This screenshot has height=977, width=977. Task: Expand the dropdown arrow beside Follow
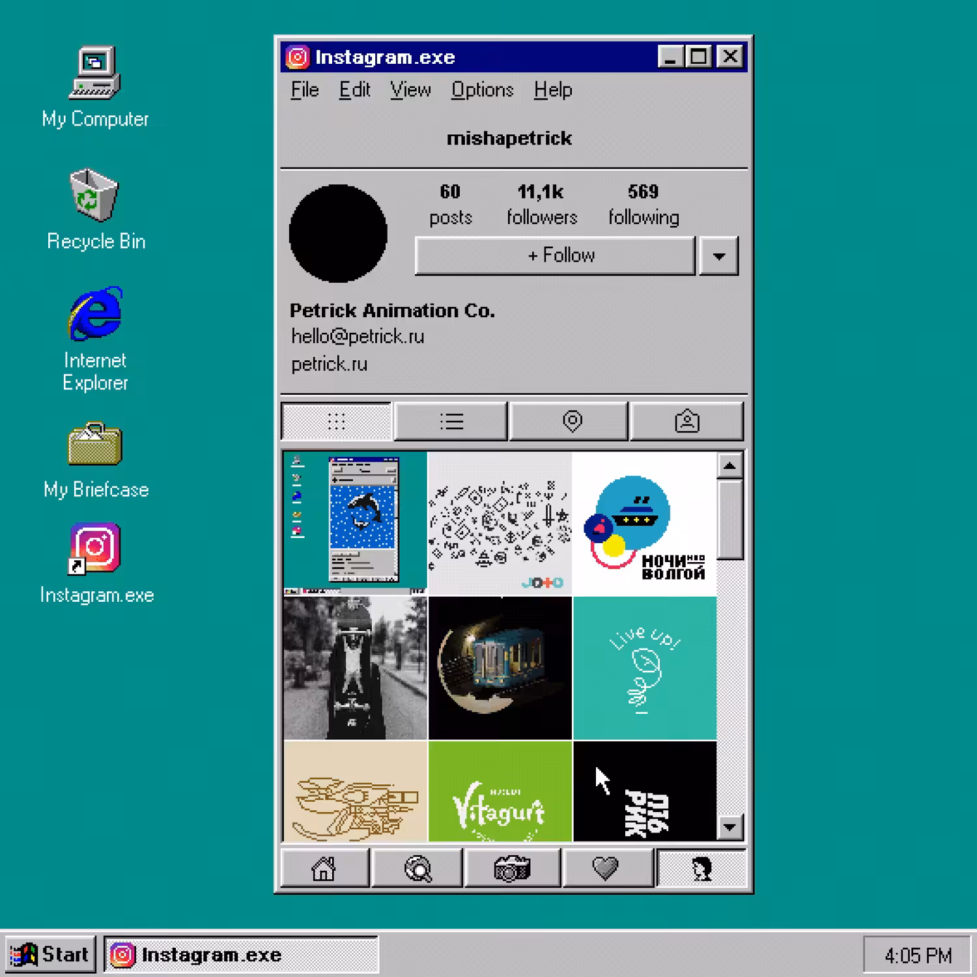coord(718,255)
